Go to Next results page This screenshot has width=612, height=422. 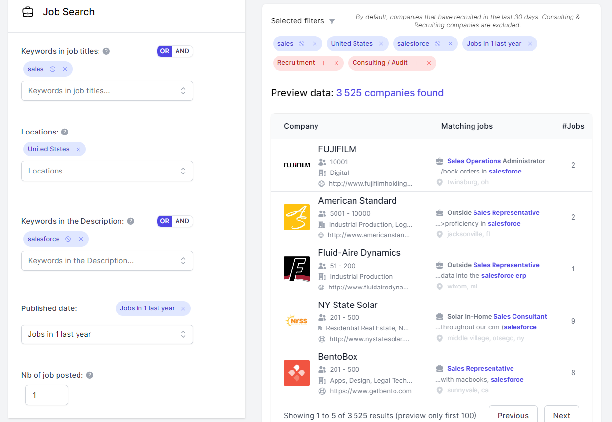point(561,415)
